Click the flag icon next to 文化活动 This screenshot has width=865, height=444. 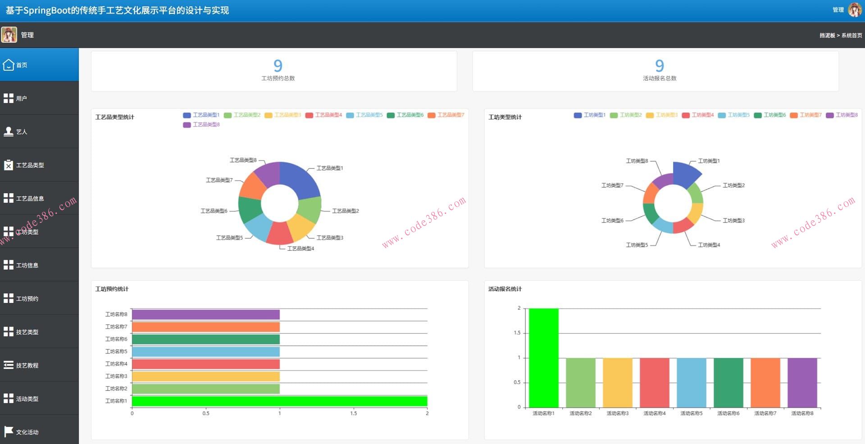coord(9,431)
